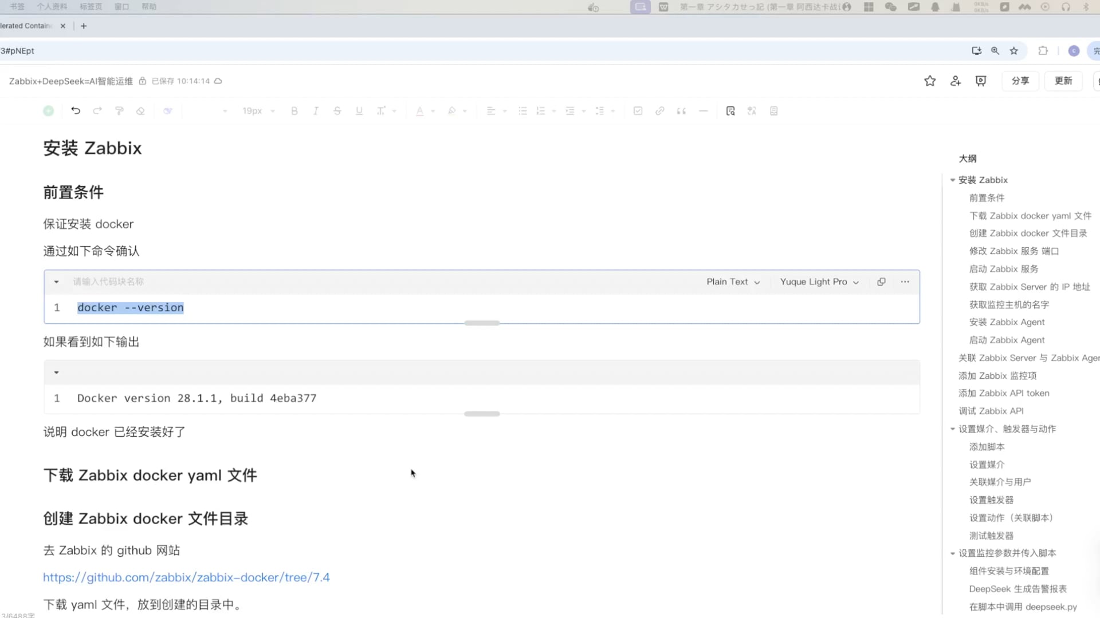Click the undo arrow in toolbar
This screenshot has width=1100, height=618.
tap(76, 111)
